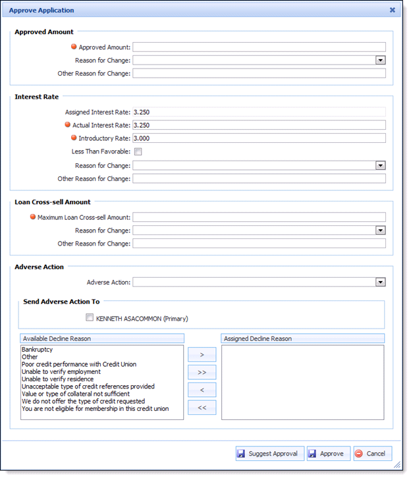
Task: Click the Available Decline Reason header
Action: click(102, 338)
